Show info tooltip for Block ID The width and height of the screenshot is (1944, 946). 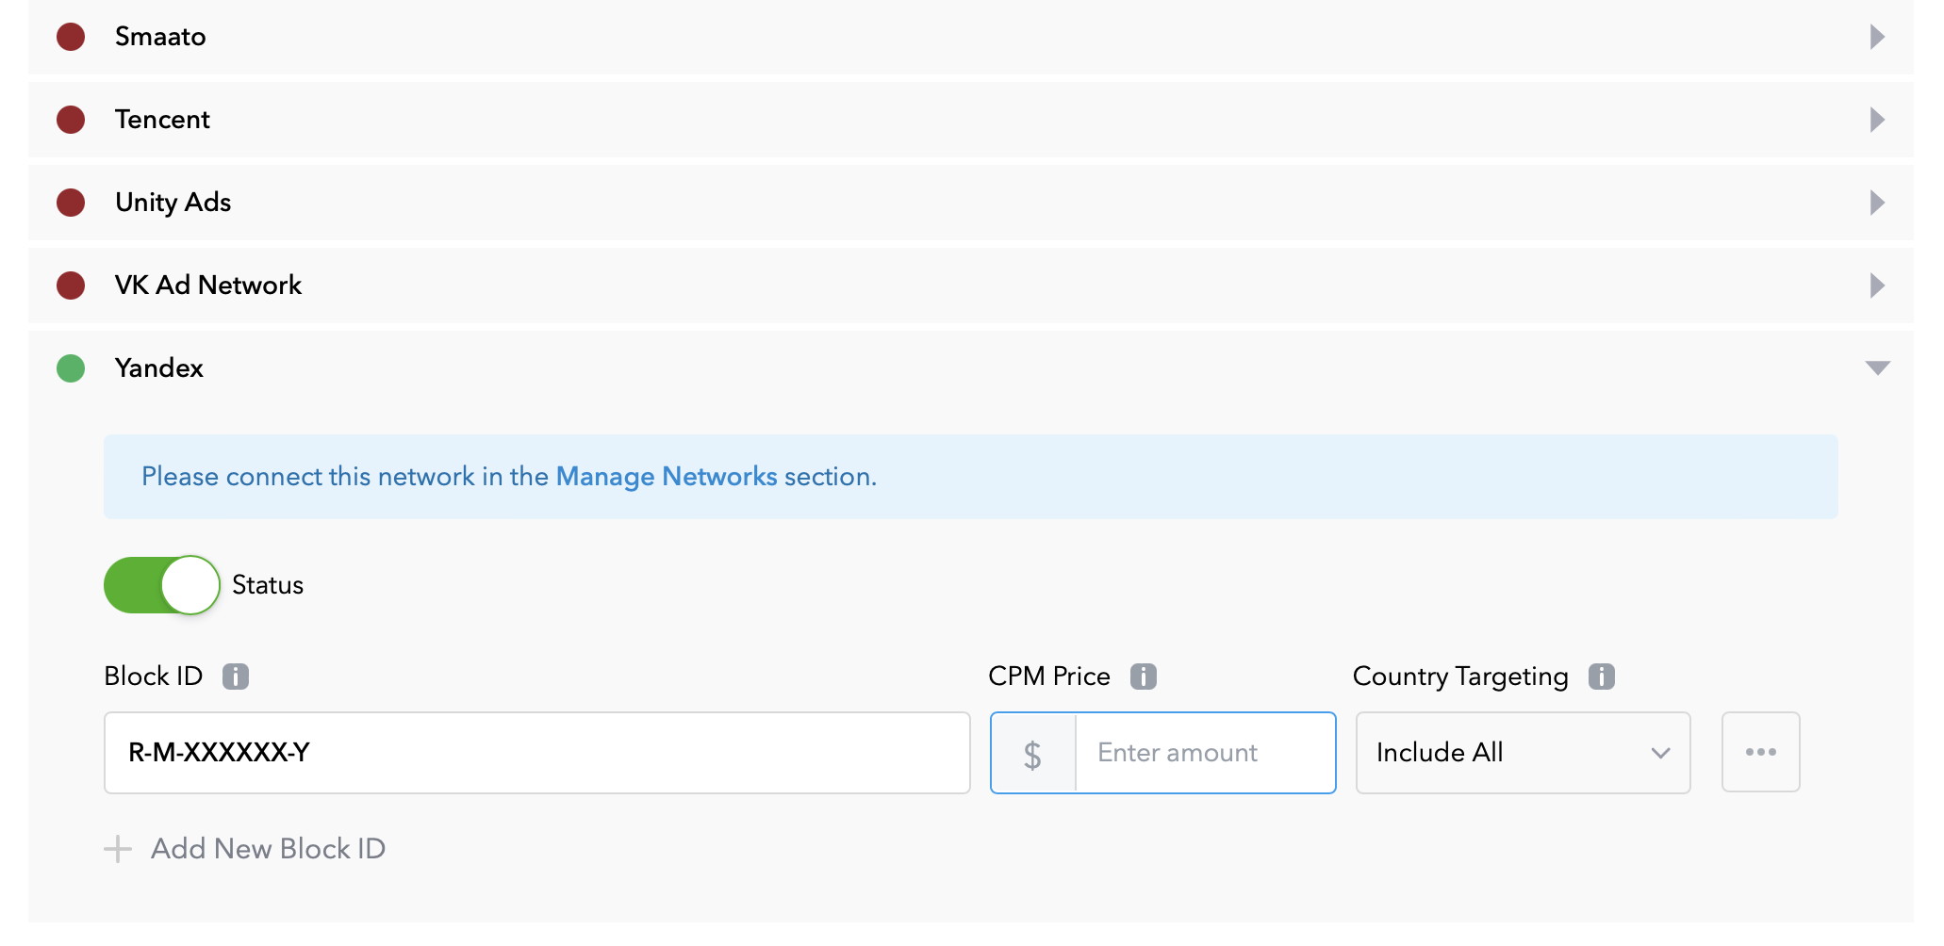click(x=236, y=677)
